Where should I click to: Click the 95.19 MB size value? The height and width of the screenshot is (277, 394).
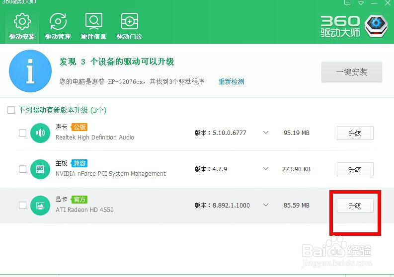(x=297, y=133)
